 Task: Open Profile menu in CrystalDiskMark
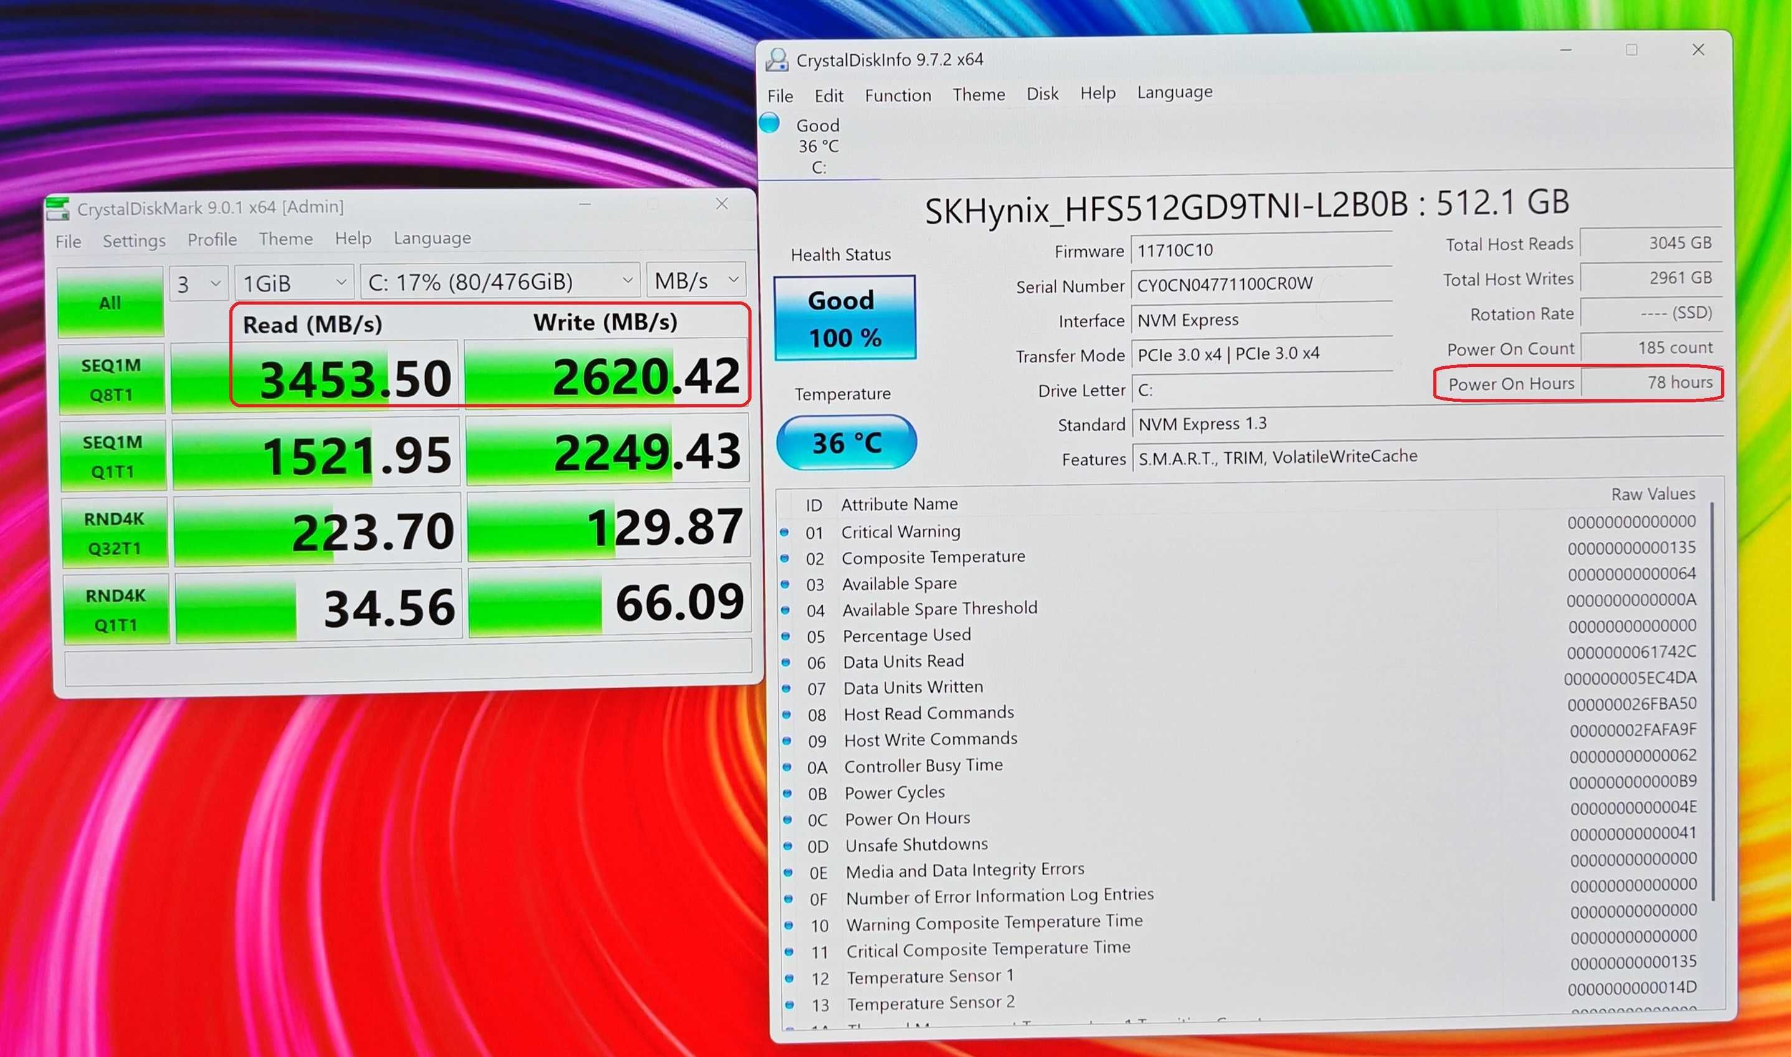coord(213,240)
